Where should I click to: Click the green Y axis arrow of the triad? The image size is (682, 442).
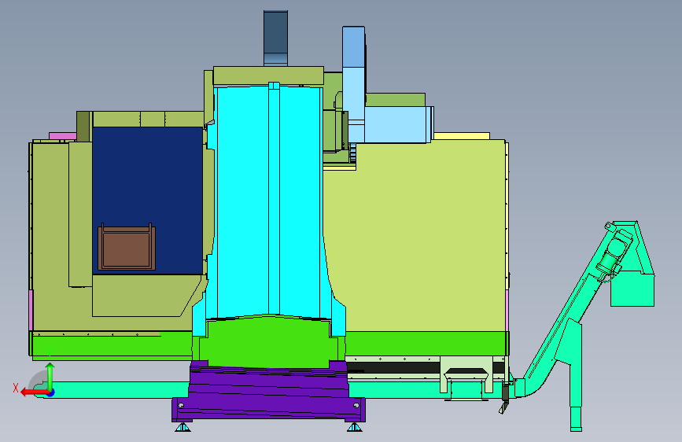tap(50, 376)
